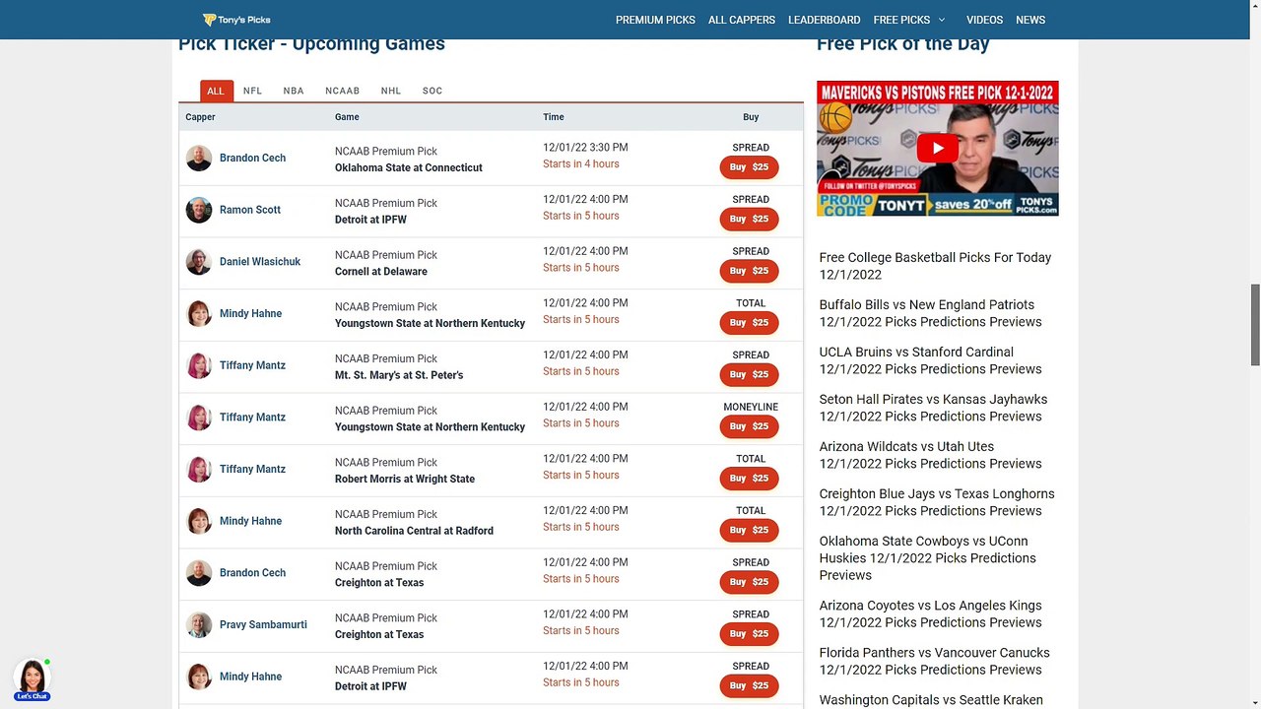Screen dimensions: 1261x709
Task: Click 'Robert Morris at Wright State' game title
Action: click(x=405, y=480)
